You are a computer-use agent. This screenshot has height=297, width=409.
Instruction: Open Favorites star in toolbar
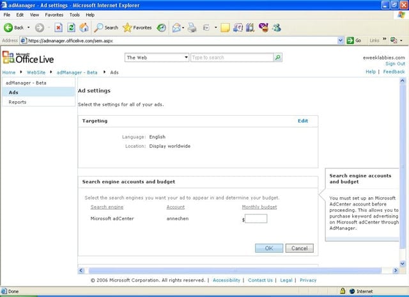(127, 28)
